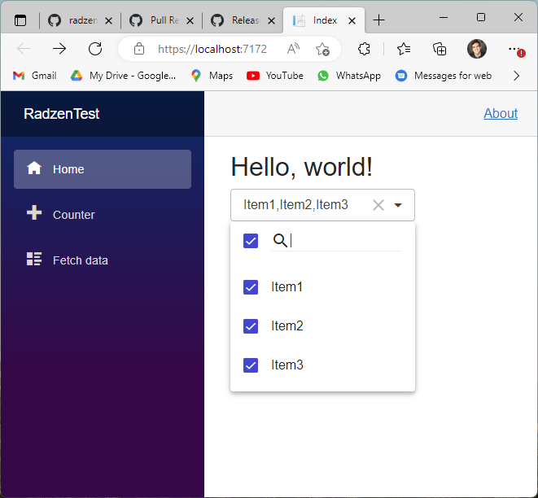The image size is (538, 498).
Task: Refresh the current page
Action: point(95,49)
